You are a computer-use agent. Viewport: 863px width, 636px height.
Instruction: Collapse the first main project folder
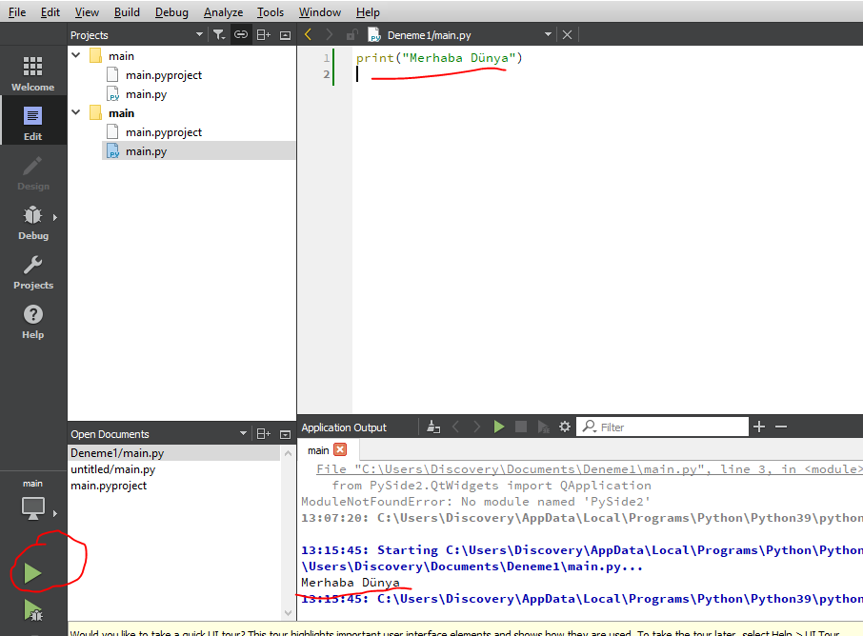coord(77,56)
